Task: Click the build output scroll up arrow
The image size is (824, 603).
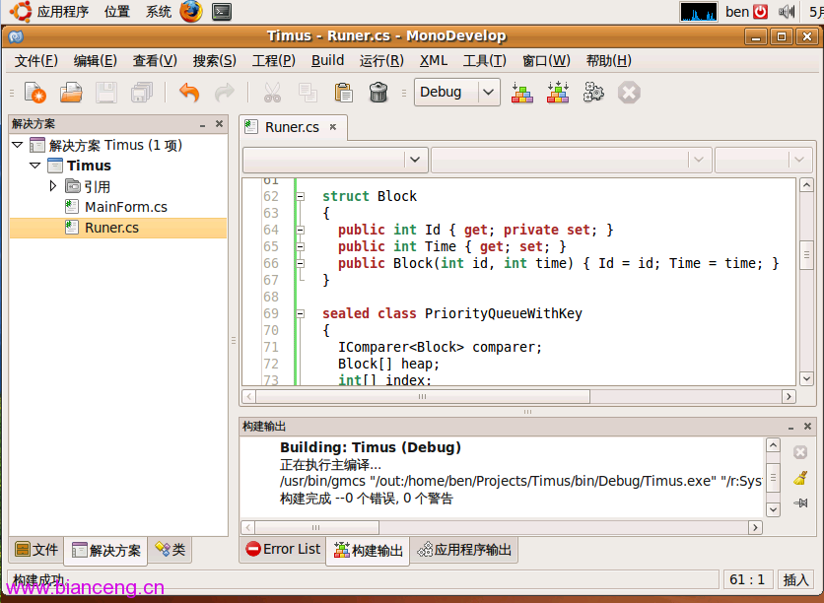Action: click(773, 445)
